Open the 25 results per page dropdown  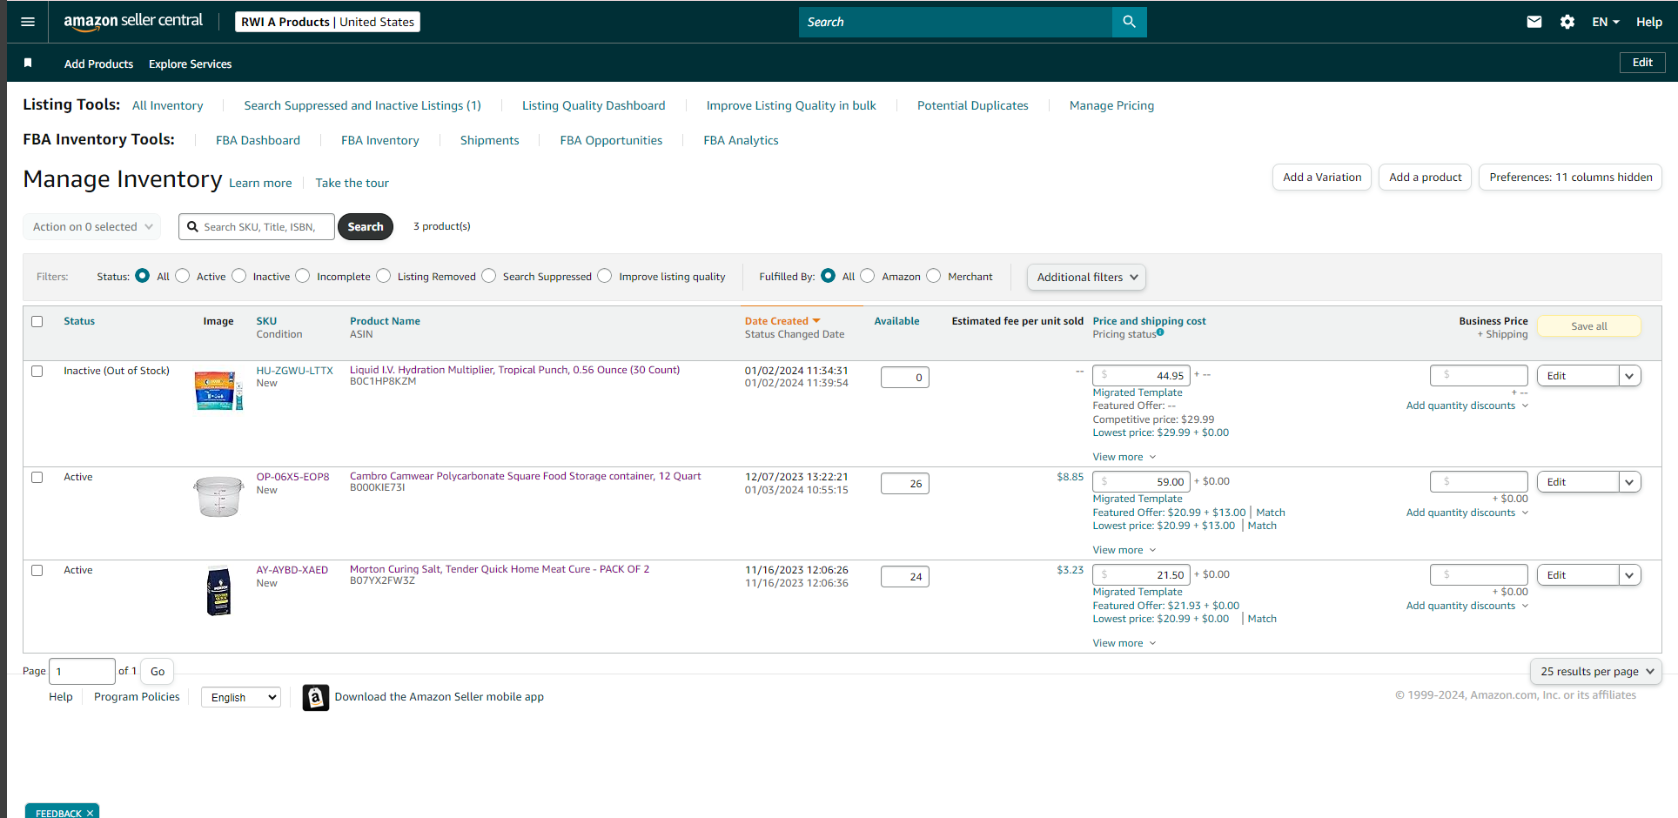(x=1596, y=671)
